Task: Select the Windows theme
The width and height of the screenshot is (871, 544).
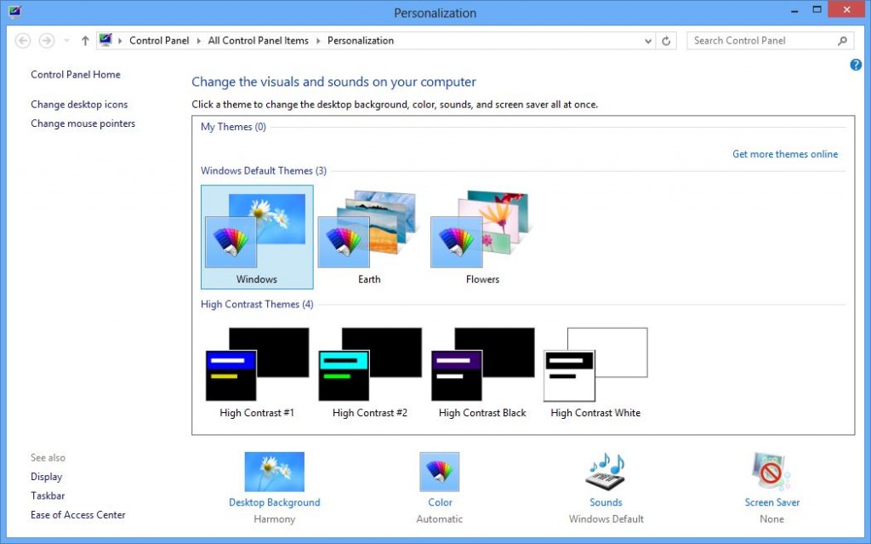Action: click(x=257, y=237)
